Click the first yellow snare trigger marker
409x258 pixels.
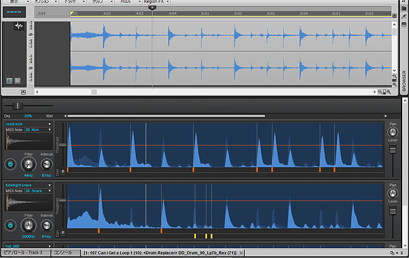[195, 236]
